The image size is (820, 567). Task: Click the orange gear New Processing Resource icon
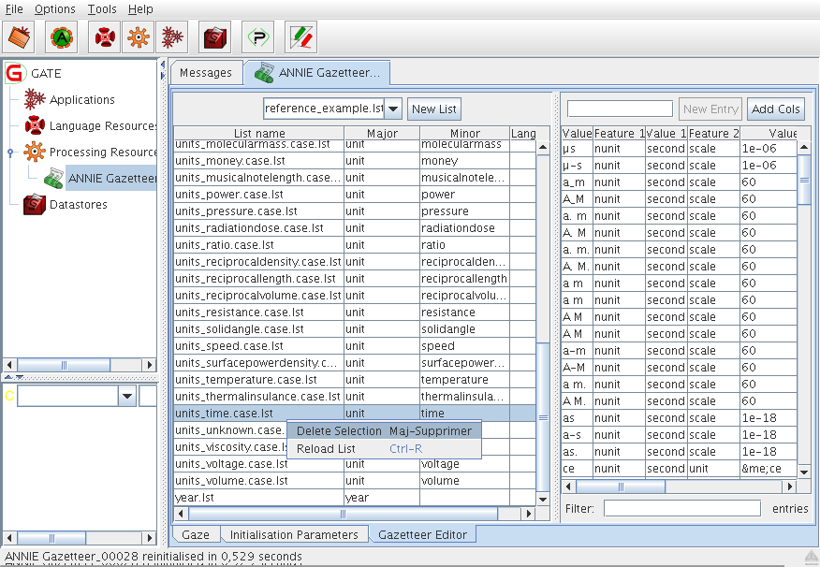138,37
